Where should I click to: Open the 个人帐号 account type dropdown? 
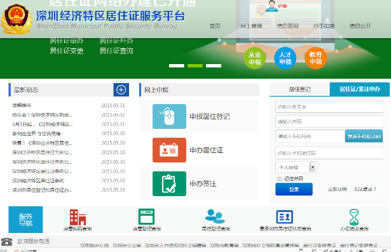tap(296, 168)
